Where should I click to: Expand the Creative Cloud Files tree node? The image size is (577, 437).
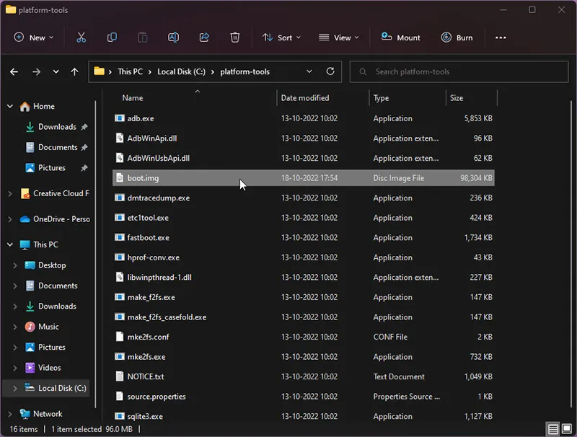[9, 193]
